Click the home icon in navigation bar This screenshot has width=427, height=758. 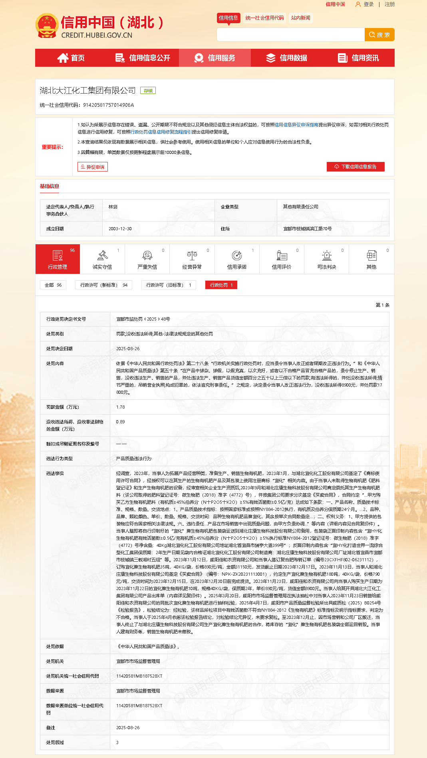pyautogui.click(x=63, y=58)
